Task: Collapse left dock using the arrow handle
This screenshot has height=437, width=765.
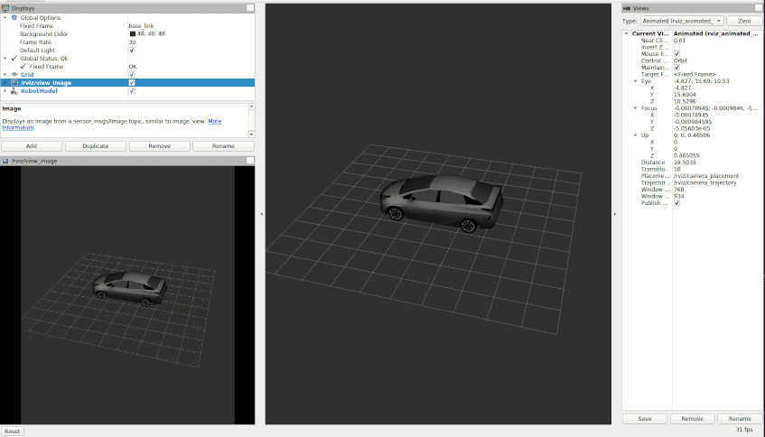Action: point(262,214)
